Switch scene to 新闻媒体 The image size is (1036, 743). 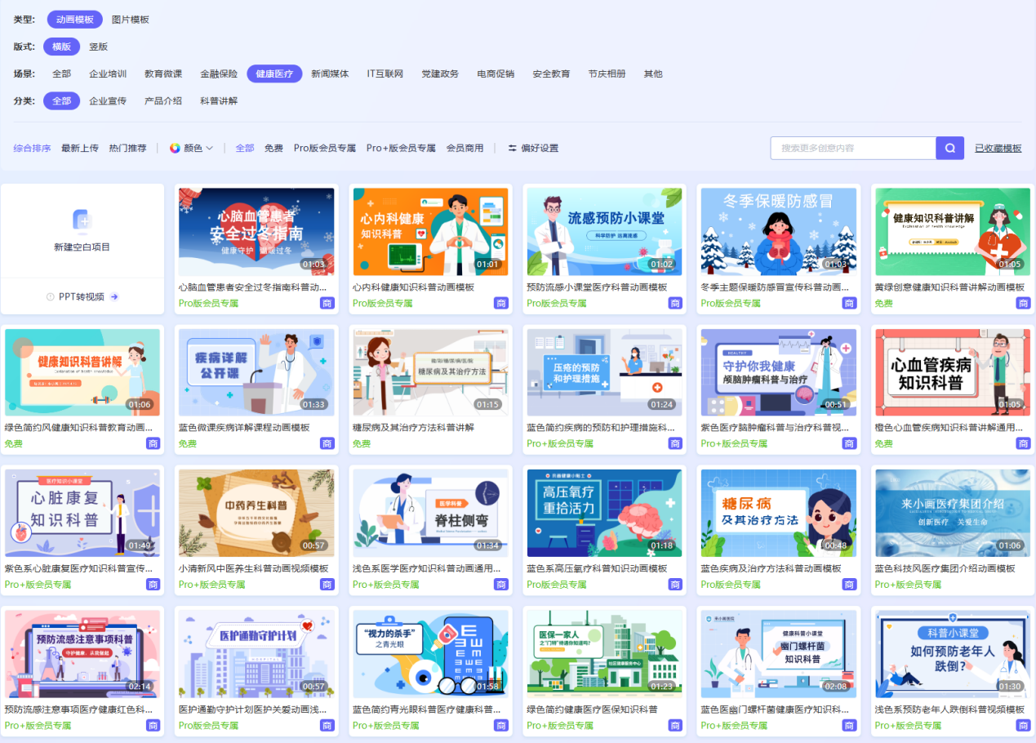(x=330, y=73)
